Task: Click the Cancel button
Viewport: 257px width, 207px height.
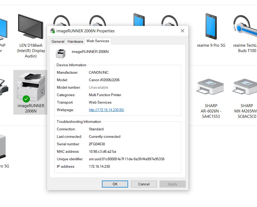Action: 144,184
